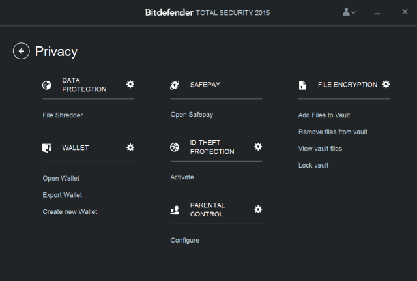Go back using the Privacy arrow icon
Screen dimensions: 417x281
[x=22, y=51]
